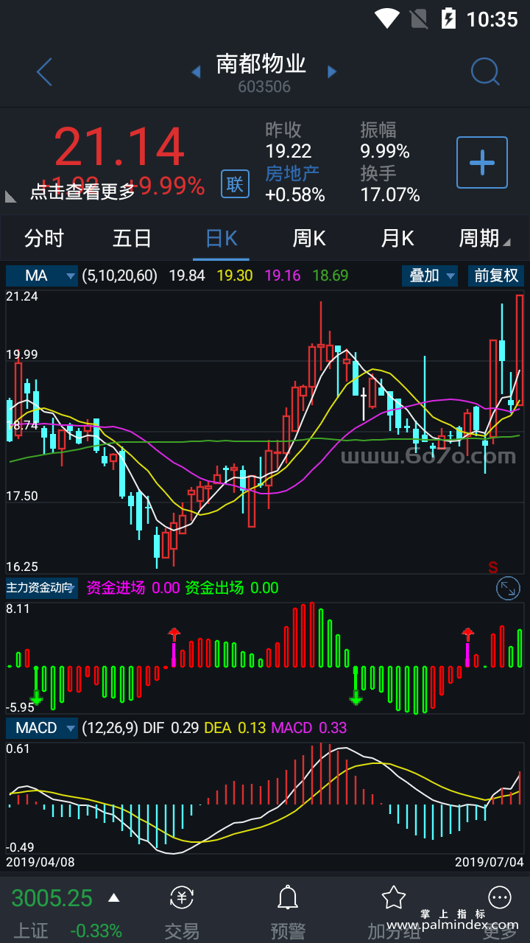Tap the 房地产 sector link

292,174
